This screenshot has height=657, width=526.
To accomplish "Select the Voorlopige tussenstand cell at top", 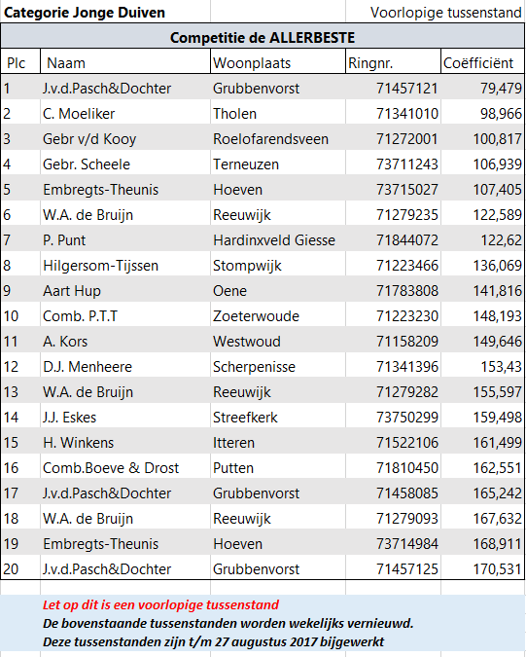I will tap(436, 12).
